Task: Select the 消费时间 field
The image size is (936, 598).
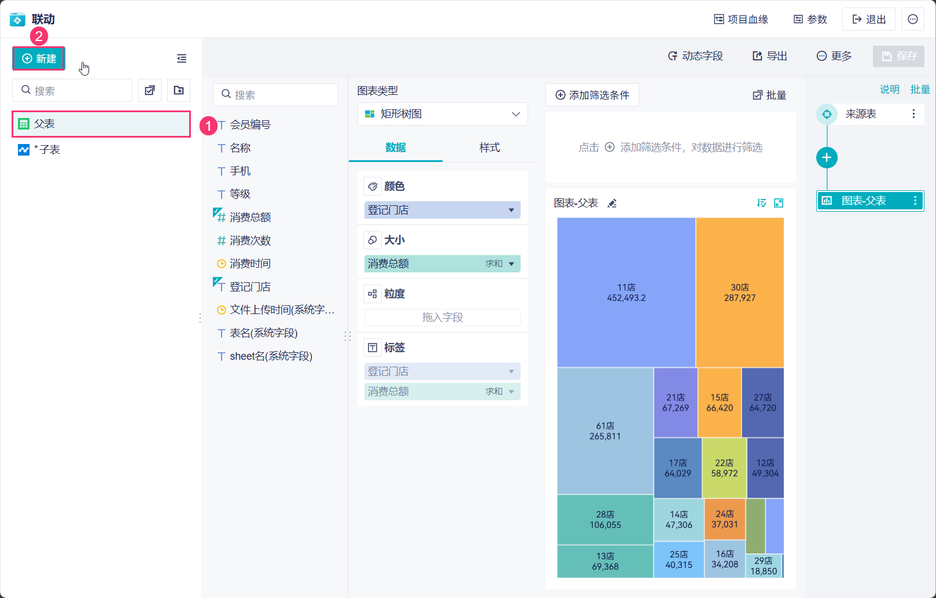Action: [250, 263]
